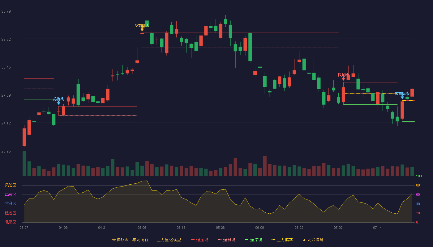Toggle the 强弱线 legend entry
Screen dimensions: 433x247
click(x=226, y=240)
